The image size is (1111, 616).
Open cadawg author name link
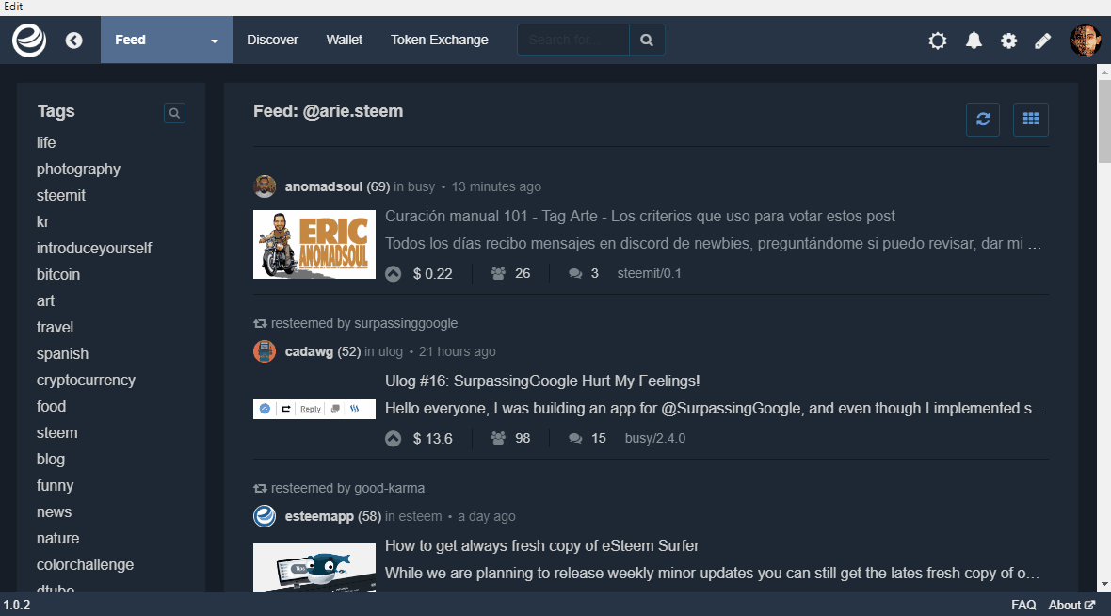click(309, 351)
